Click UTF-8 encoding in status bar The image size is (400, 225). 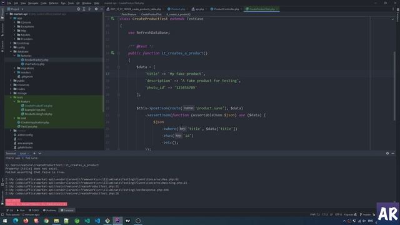pos(338,214)
